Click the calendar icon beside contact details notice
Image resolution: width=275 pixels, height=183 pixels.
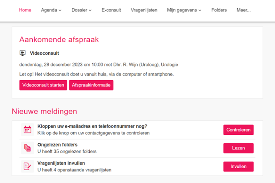27,130
